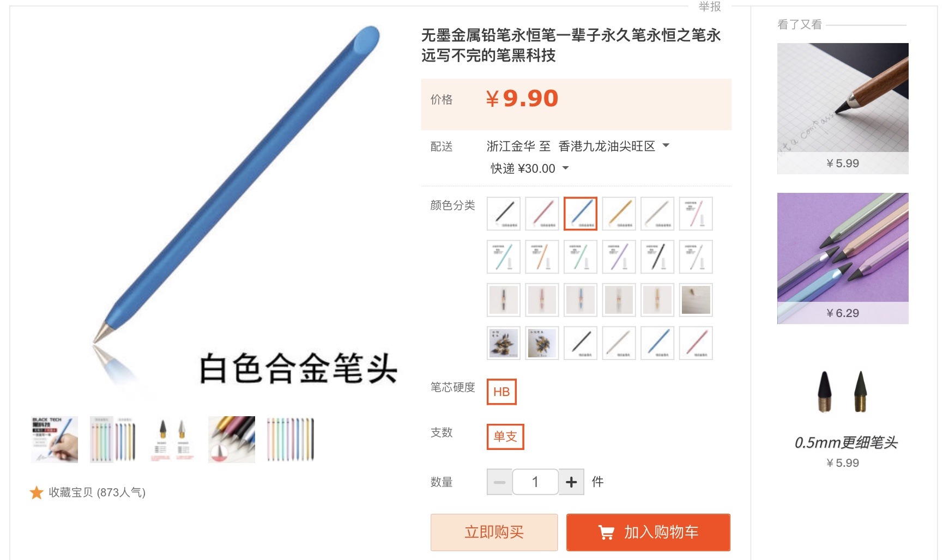Click the 举报 report link
The width and height of the screenshot is (949, 560).
pyautogui.click(x=710, y=6)
